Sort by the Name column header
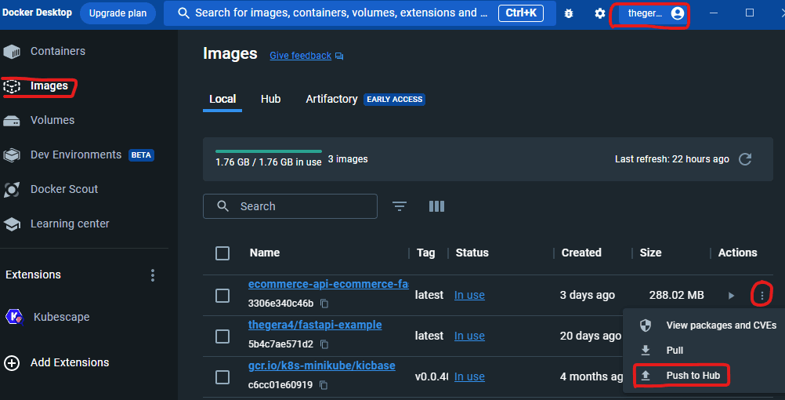 pyautogui.click(x=264, y=253)
